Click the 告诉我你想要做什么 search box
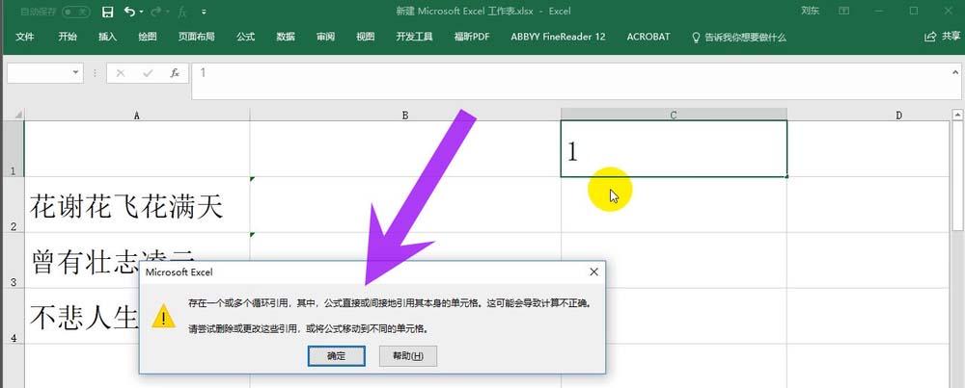 click(x=739, y=37)
